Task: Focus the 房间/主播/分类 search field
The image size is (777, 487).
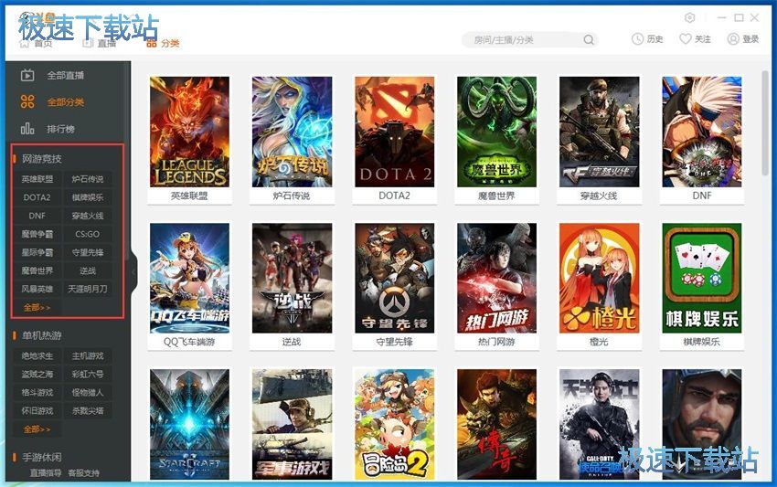Action: click(x=529, y=39)
